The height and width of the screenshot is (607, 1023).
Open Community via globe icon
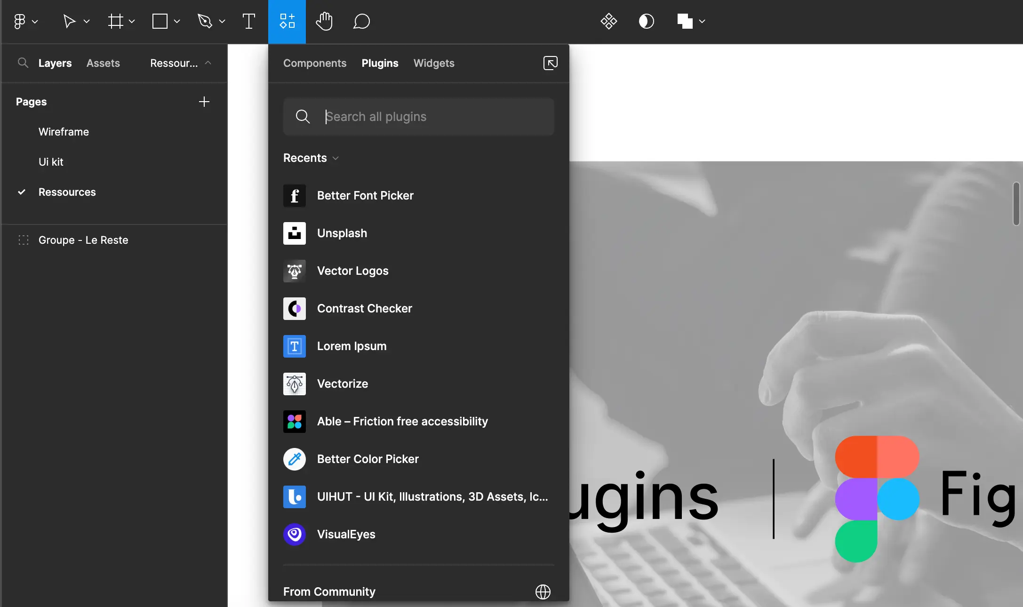pos(543,592)
